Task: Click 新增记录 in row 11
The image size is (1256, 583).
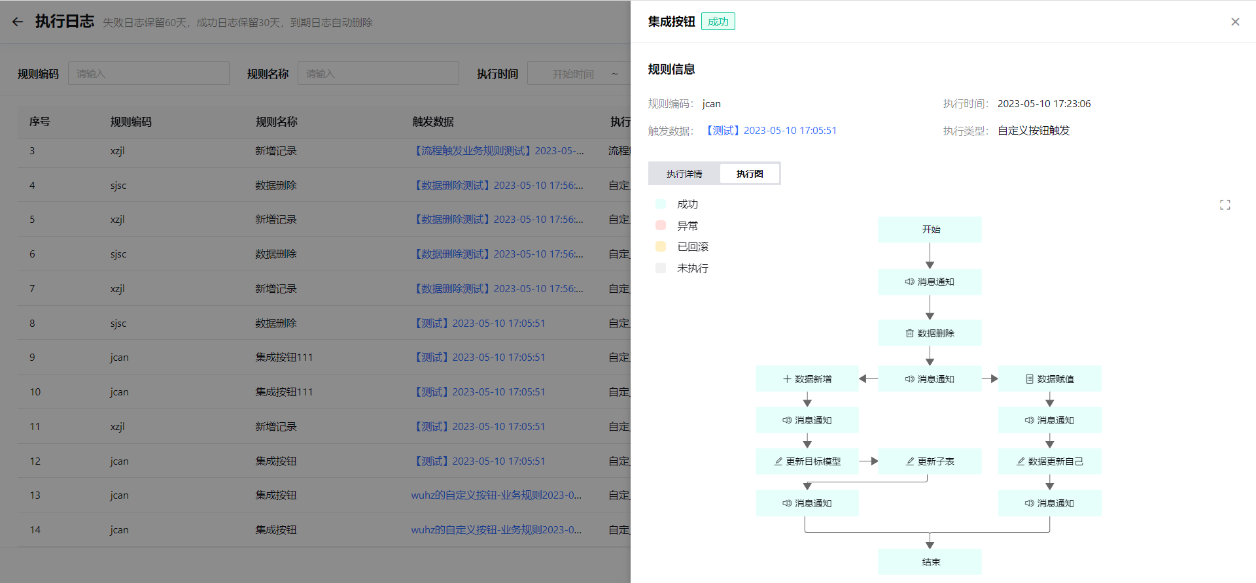Action: (276, 427)
